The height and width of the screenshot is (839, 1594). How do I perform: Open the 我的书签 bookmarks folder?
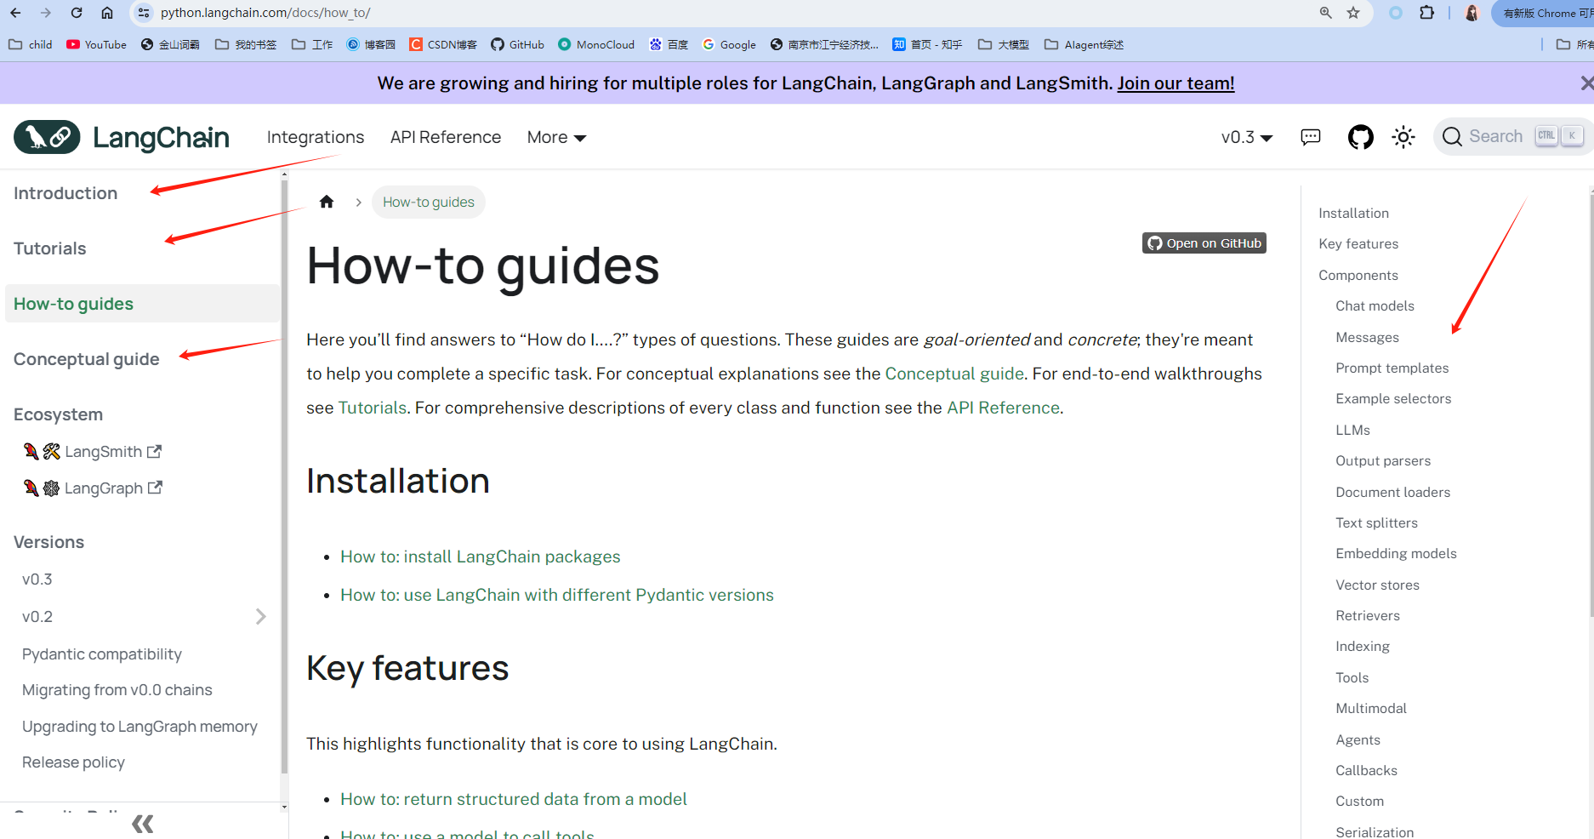point(246,44)
